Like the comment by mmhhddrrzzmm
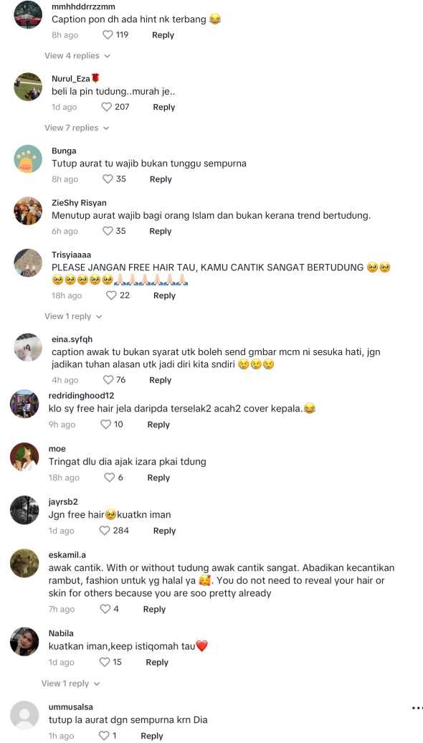The height and width of the screenshot is (743, 423). [108, 35]
